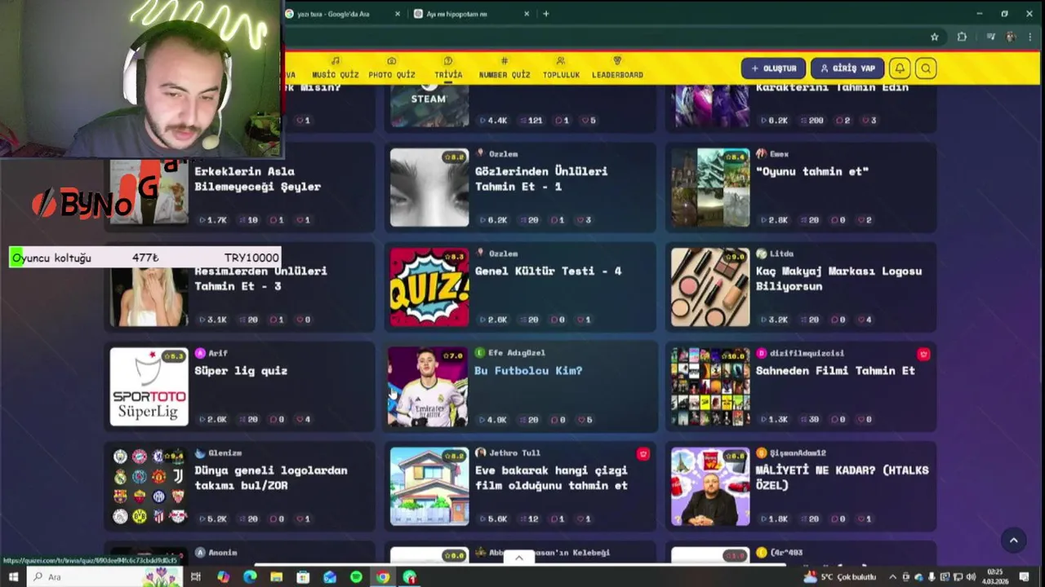Show hidden system tray icons chevron

pos(892,577)
